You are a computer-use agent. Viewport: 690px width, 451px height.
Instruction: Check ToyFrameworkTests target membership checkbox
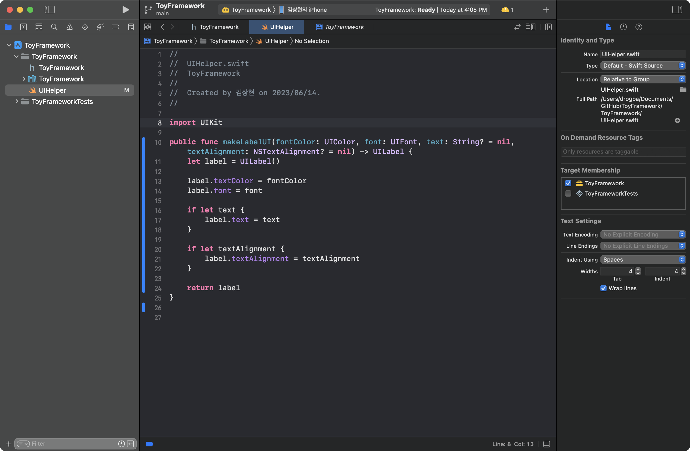568,194
